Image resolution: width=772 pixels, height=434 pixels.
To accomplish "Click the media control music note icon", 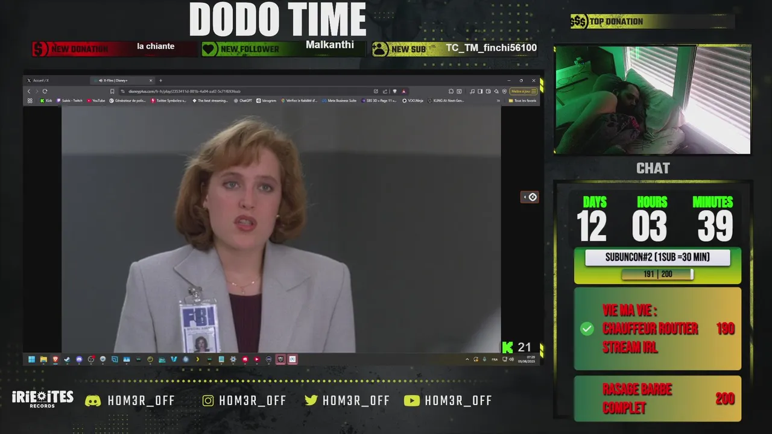I will [472, 91].
